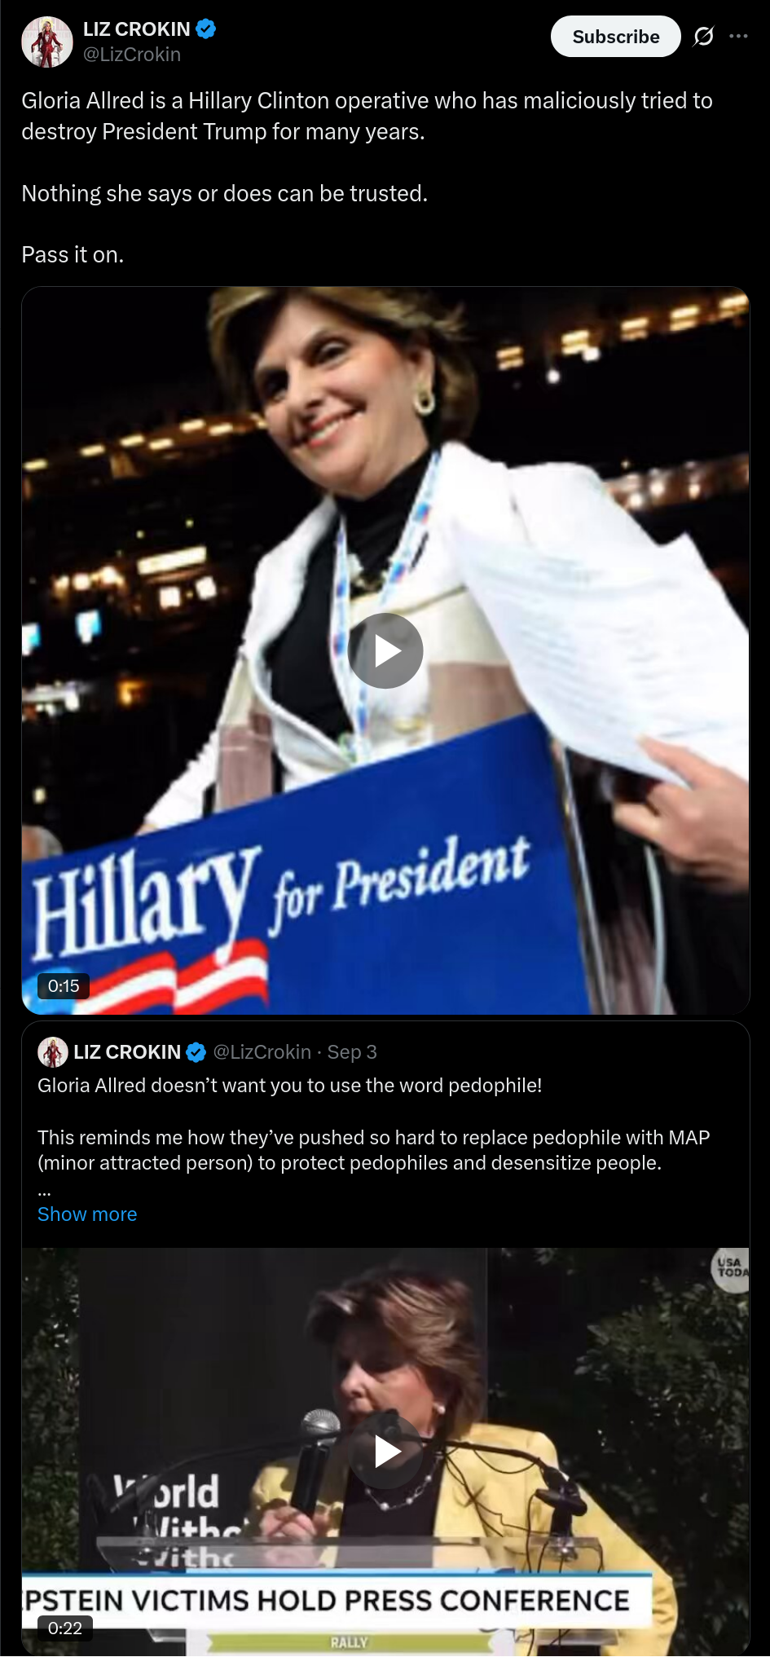Play the Hillary for President video

click(x=385, y=650)
